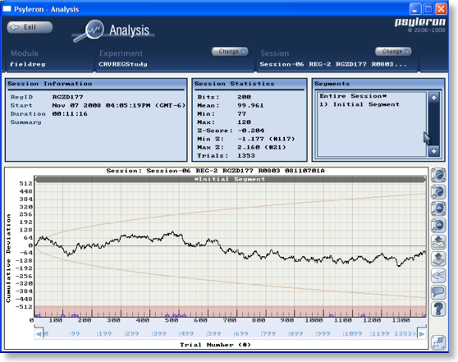Close the Psyleron Analysis window
This screenshot has height=362, width=458.
(x=441, y=9)
